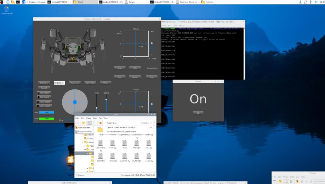
Task: Select Main.py file icon
Action: click(137, 143)
